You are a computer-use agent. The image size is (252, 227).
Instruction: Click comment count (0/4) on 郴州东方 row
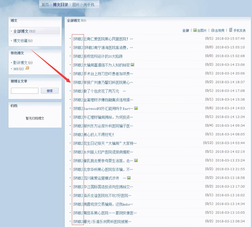point(209,125)
